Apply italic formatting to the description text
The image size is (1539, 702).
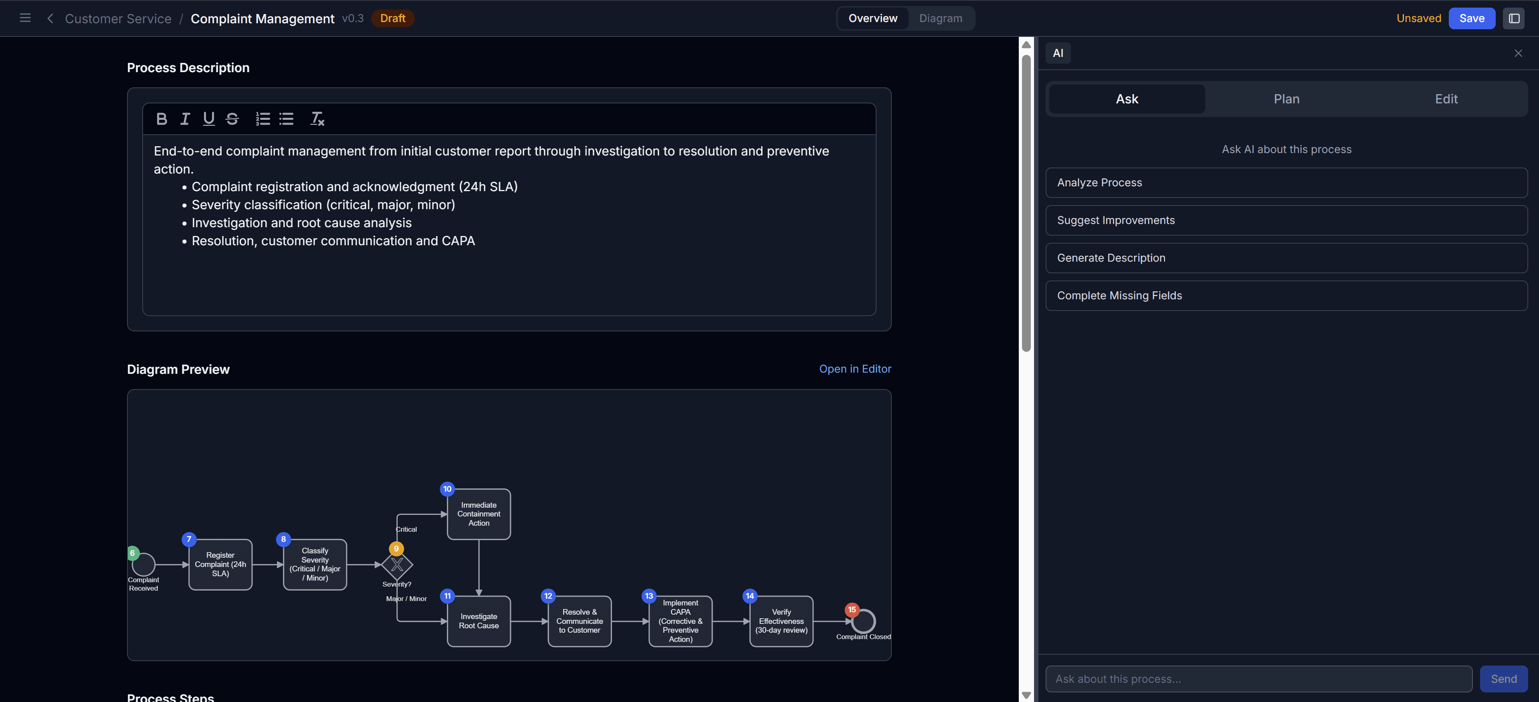point(185,118)
